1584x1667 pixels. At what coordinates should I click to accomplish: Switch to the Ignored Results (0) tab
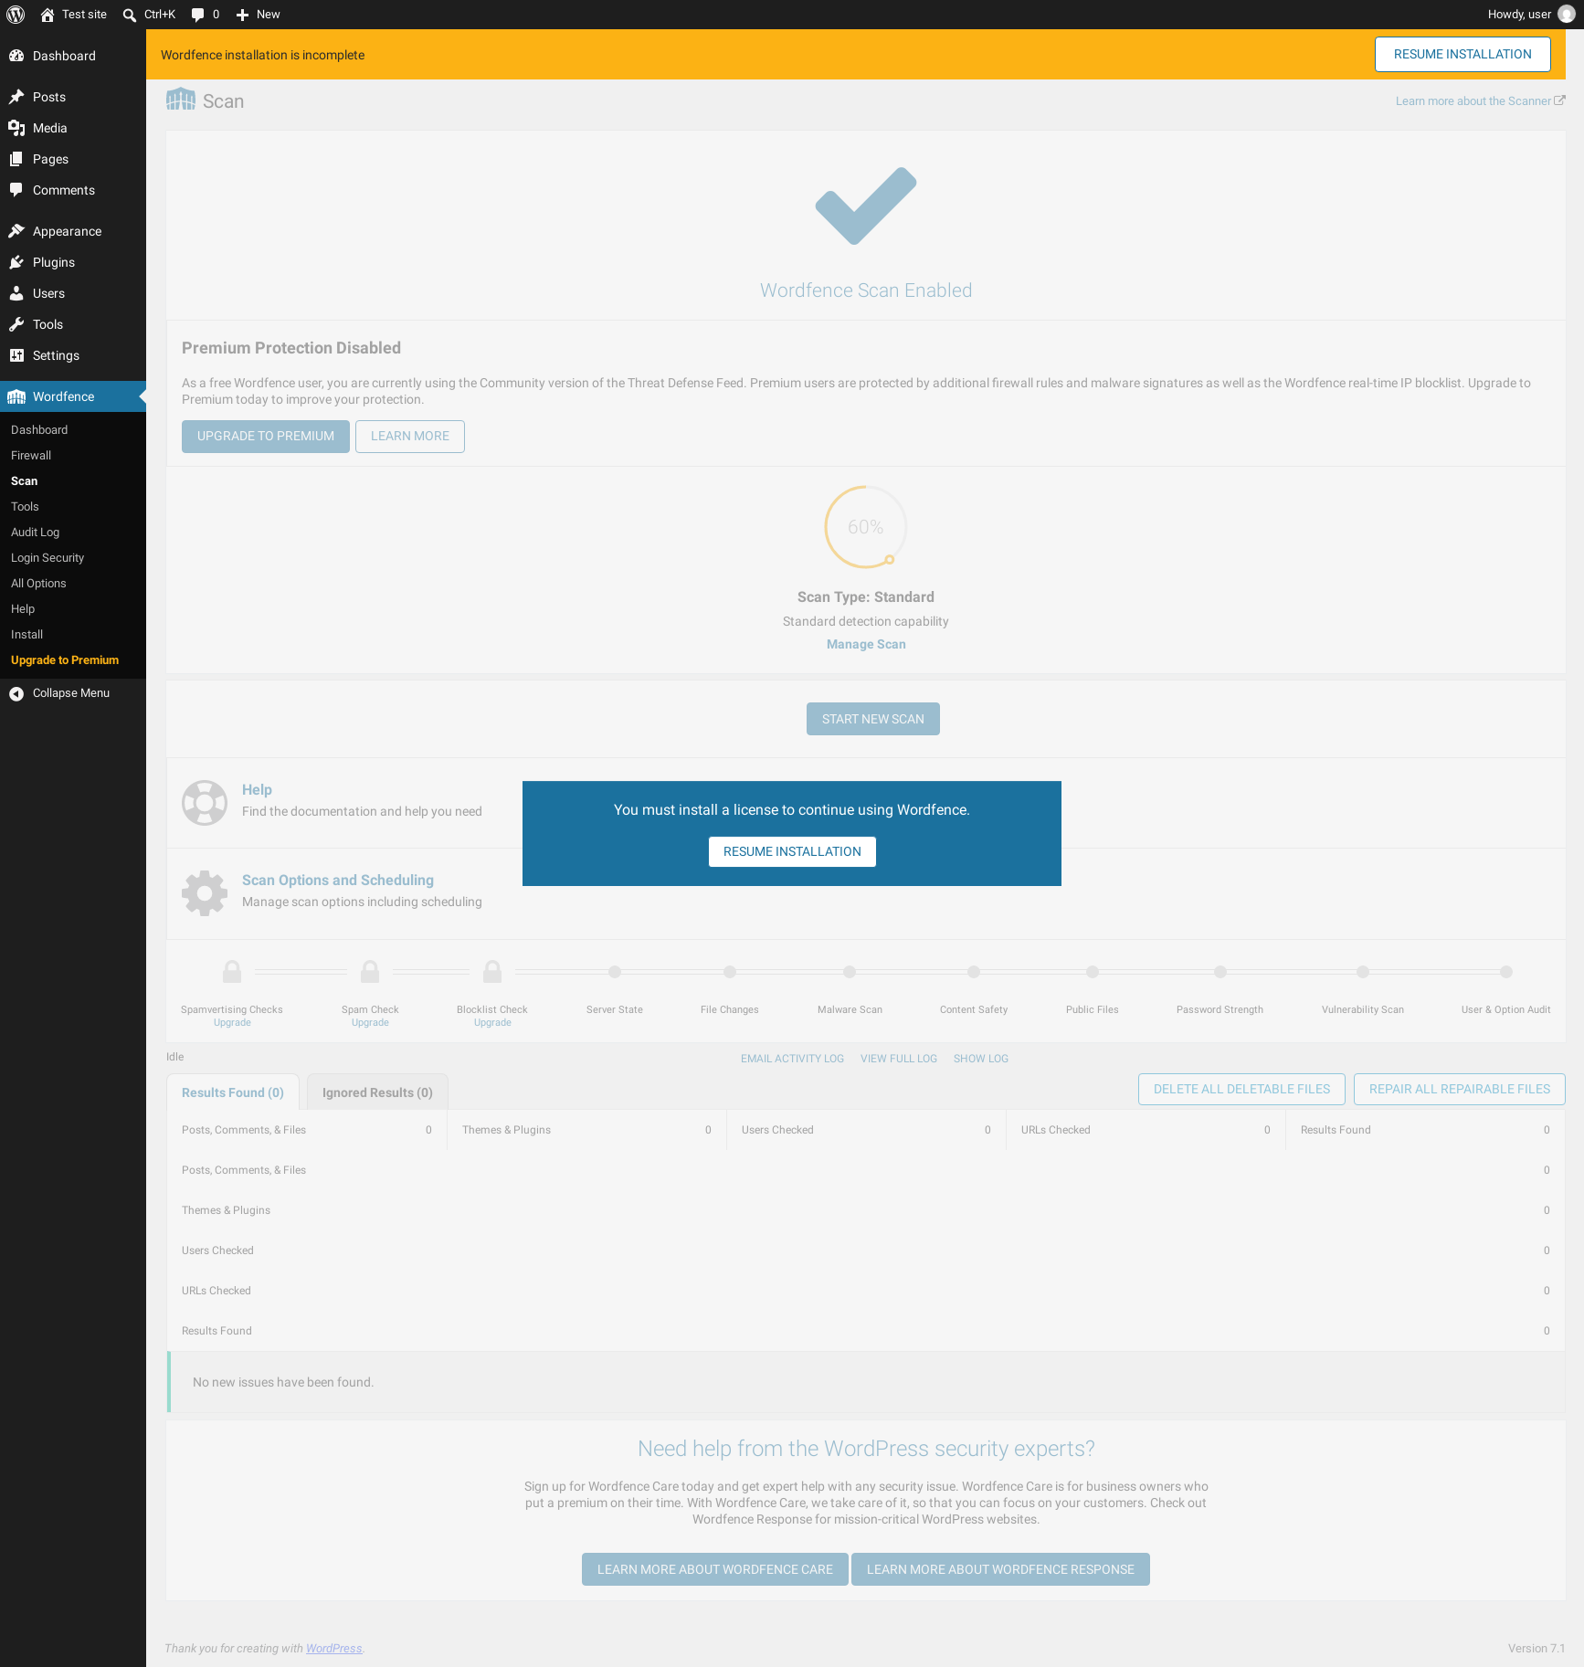point(377,1092)
